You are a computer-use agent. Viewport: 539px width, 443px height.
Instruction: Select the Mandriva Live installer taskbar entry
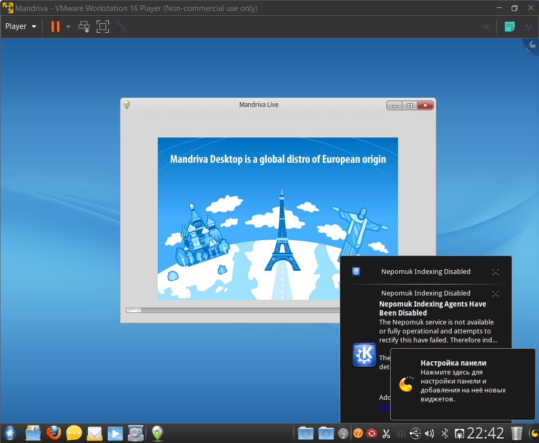coord(157,434)
